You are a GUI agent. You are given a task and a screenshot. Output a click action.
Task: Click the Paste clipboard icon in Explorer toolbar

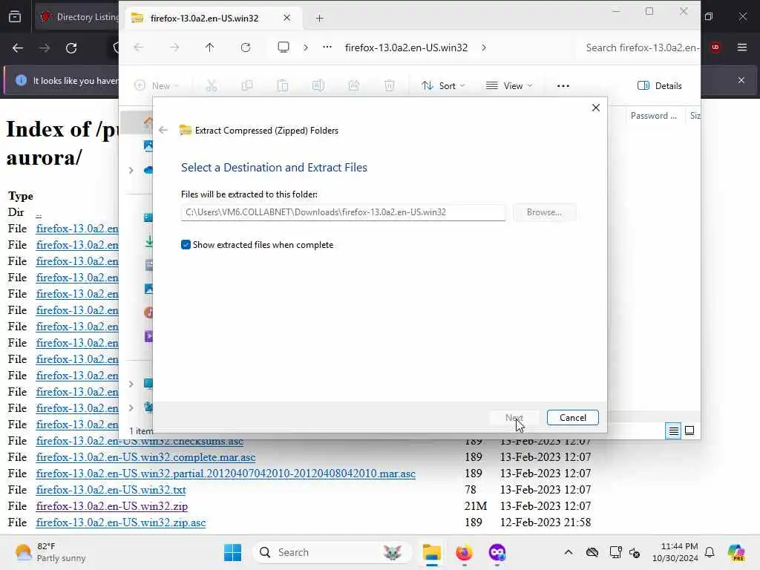pyautogui.click(x=283, y=86)
